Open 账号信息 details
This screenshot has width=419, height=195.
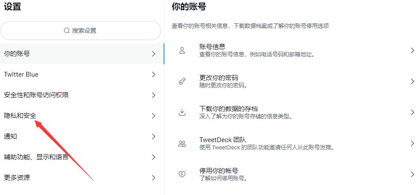[x=292, y=50]
